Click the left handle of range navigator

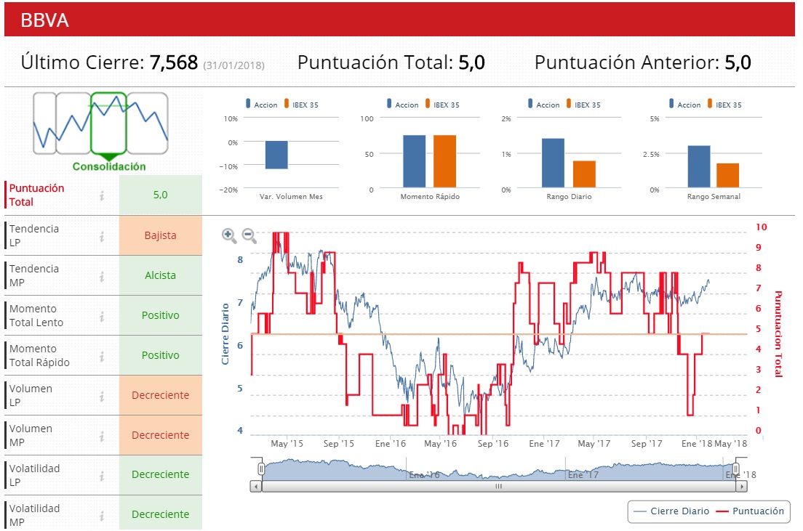click(261, 469)
